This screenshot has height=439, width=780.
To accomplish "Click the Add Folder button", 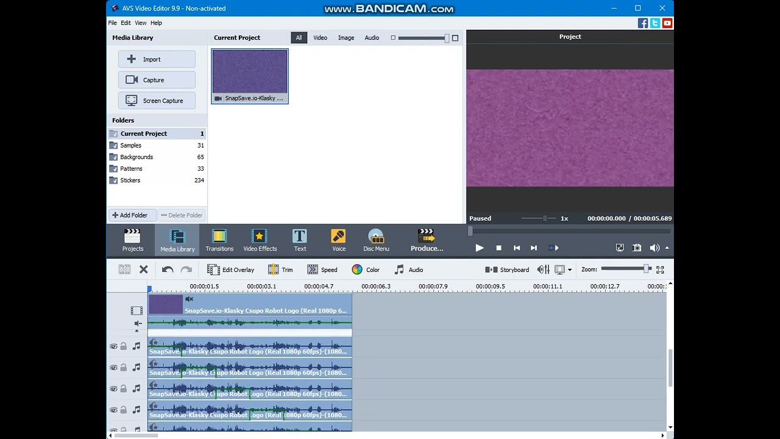I will [x=132, y=215].
